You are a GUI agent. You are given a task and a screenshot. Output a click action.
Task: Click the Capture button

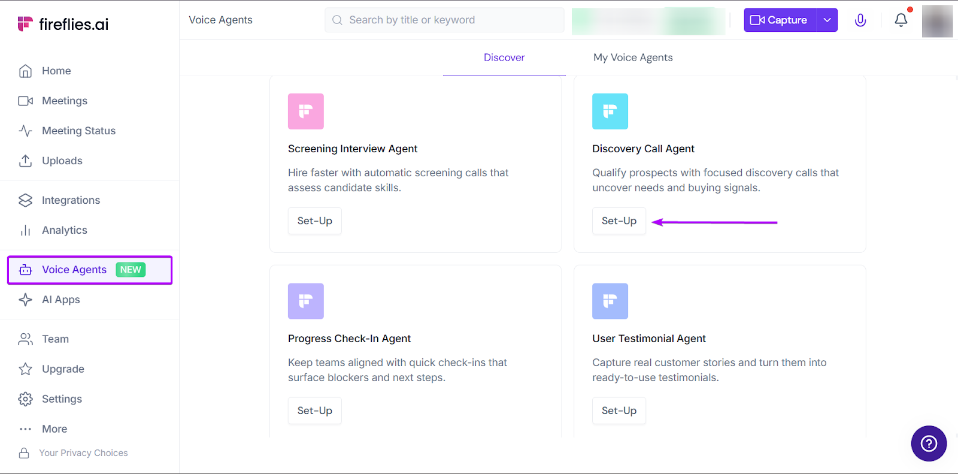point(780,20)
